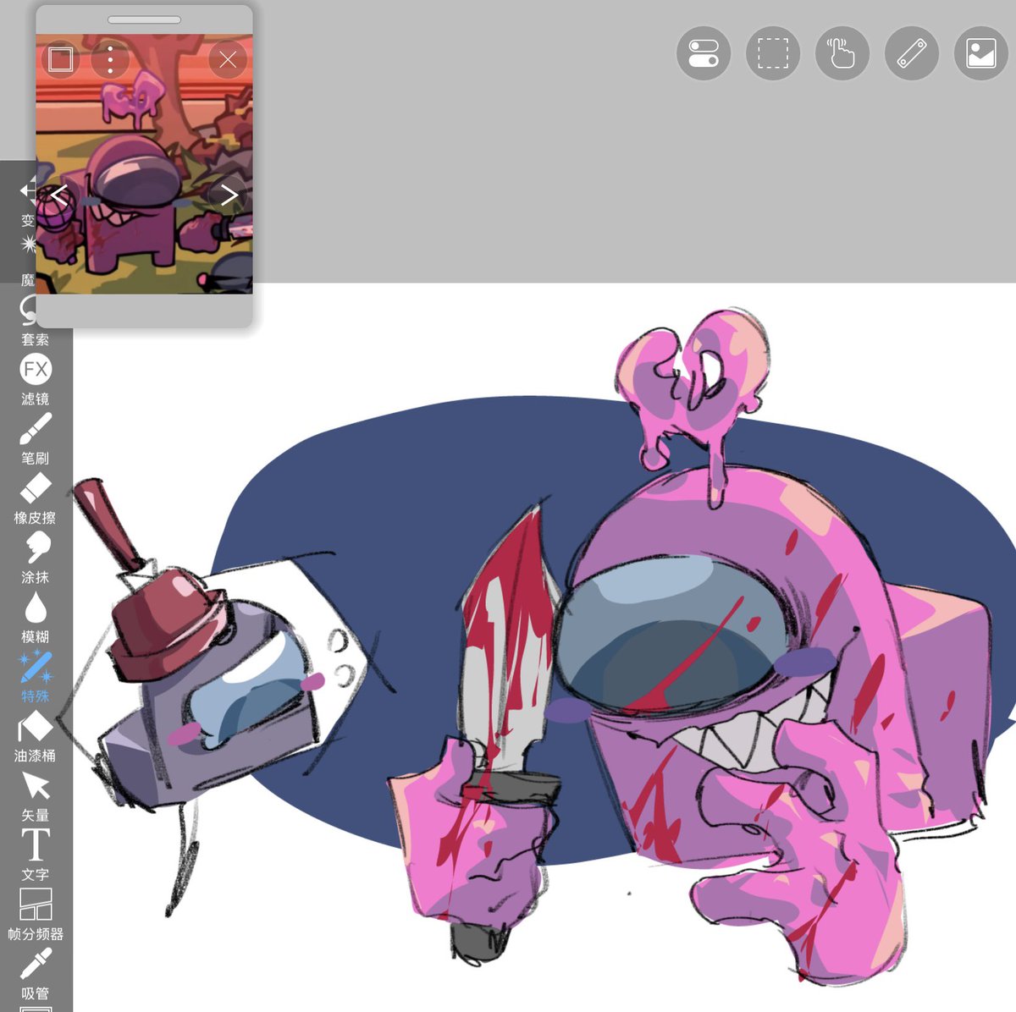
Task: Show next reference image with right arrow
Action: 229,195
